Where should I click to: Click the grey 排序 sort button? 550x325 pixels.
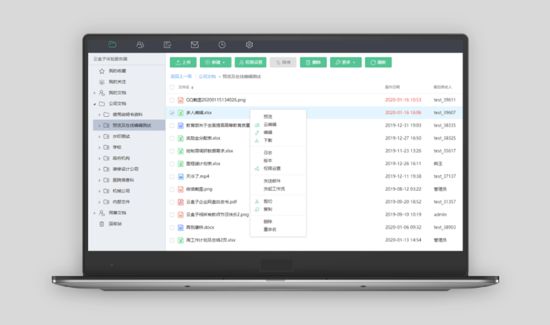283,63
